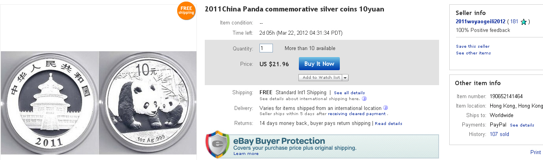Click the Add to Watch list button

321,78
